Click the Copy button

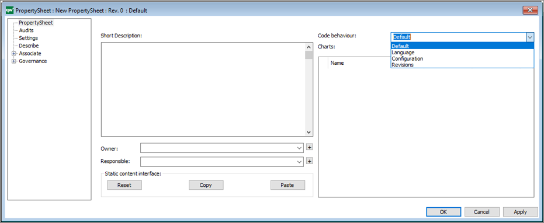point(206,185)
